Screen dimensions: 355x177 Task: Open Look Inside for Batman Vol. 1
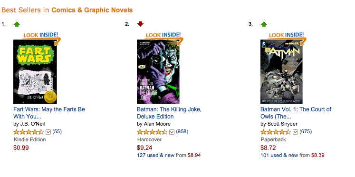[x=288, y=37]
